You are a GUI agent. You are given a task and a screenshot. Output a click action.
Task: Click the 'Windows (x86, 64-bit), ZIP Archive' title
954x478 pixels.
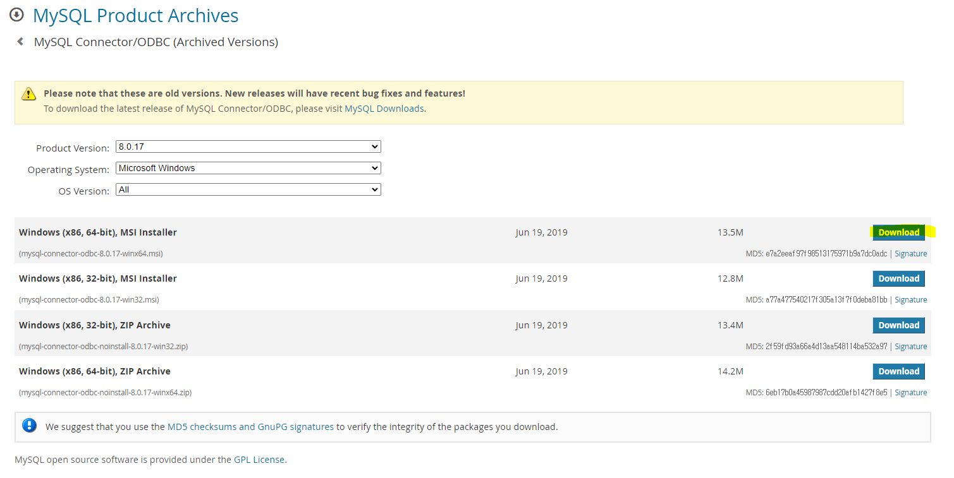pos(95,371)
